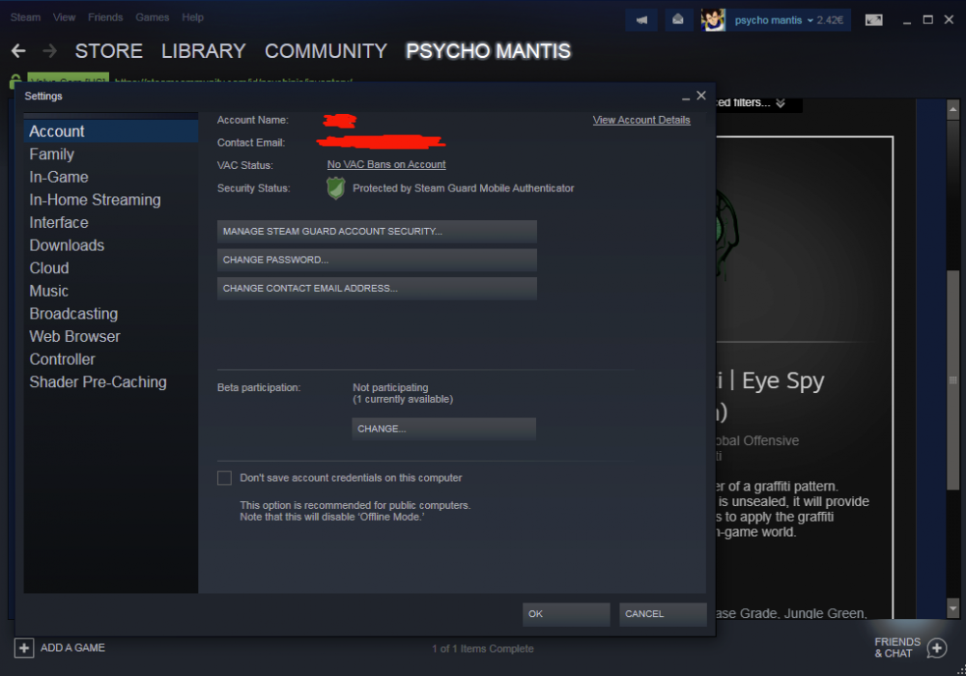966x676 pixels.
Task: Click the Add a Game plus icon
Action: tap(24, 648)
